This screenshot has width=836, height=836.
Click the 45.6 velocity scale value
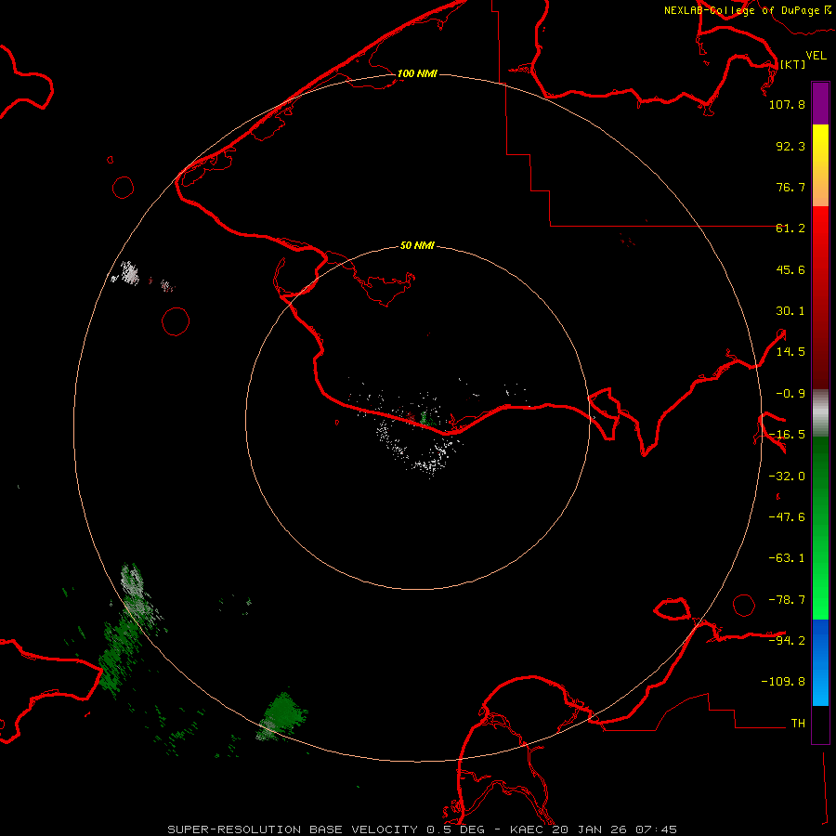(x=790, y=269)
